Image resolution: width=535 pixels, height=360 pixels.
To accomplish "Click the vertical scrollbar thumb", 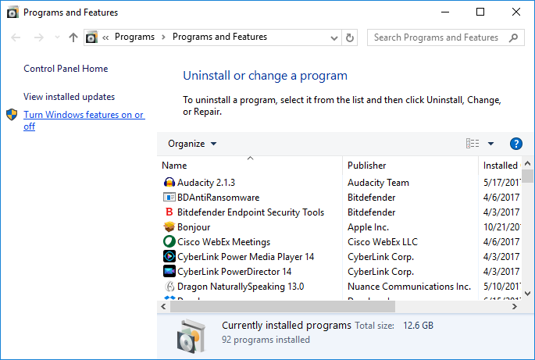I will click(527, 176).
